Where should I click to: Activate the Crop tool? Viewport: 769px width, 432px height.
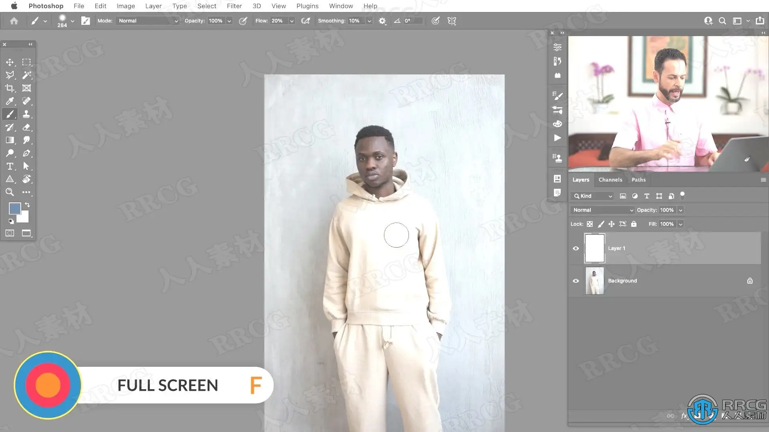[x=10, y=88]
